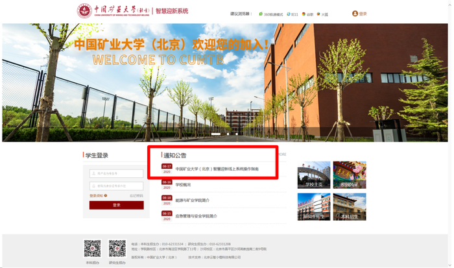This screenshot has height=268, width=454.
Task: Focus the username 考生号 input field
Action: click(116, 173)
